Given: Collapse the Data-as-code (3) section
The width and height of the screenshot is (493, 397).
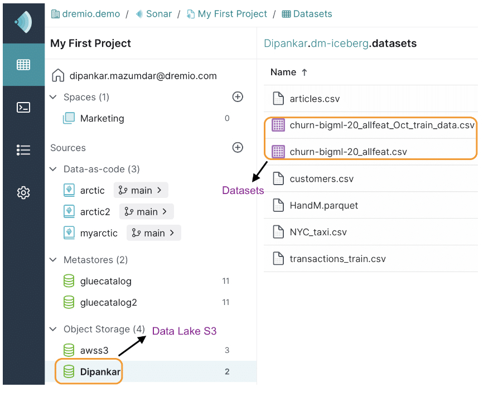Looking at the screenshot, I should click(x=53, y=169).
